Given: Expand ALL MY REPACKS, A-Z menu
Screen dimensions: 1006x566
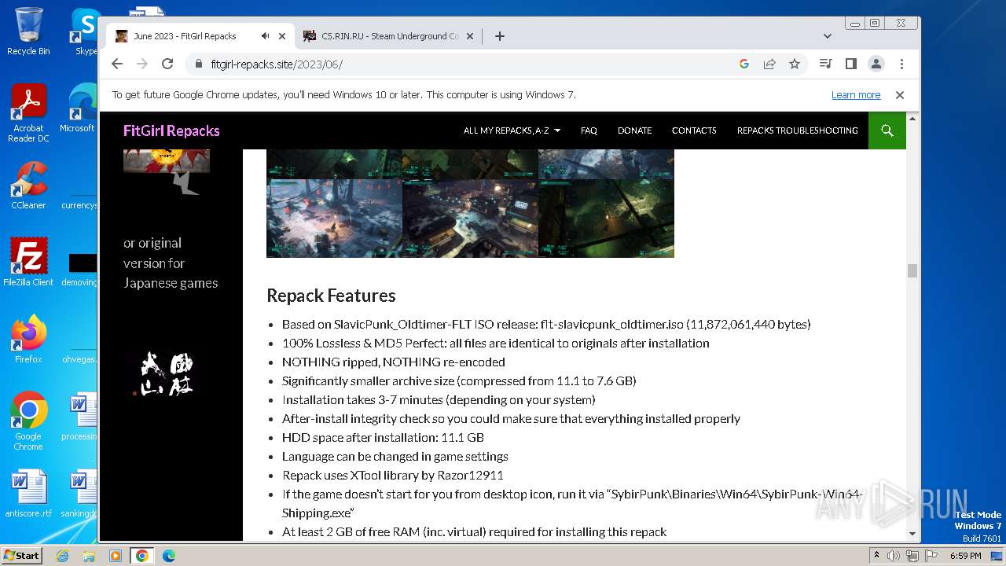Looking at the screenshot, I should pos(512,130).
